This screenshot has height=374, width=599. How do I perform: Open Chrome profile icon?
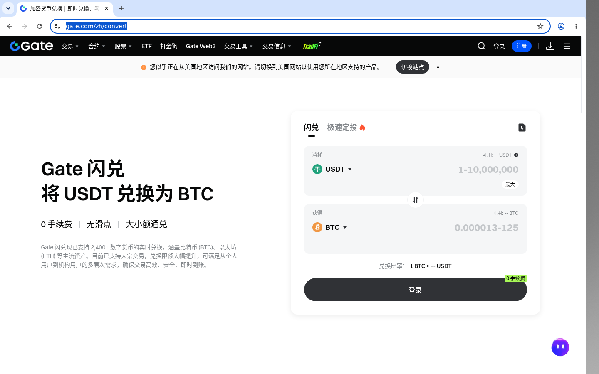click(561, 26)
